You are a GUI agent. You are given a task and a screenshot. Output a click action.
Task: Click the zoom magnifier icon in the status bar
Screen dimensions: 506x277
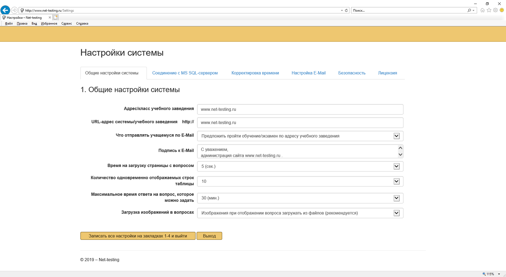(484, 274)
